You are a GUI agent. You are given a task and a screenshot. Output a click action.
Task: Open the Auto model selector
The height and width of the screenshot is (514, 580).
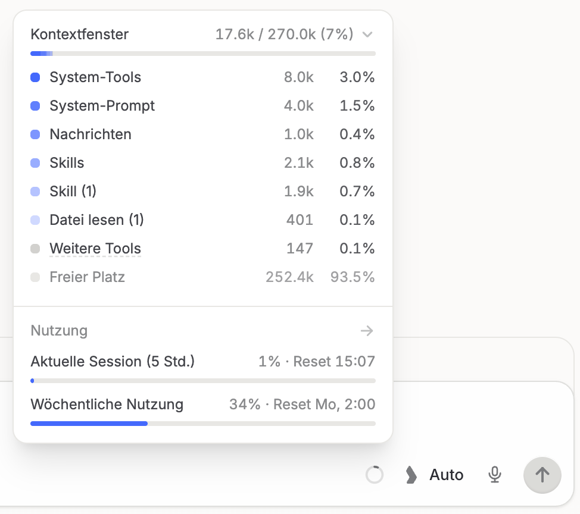coord(446,475)
